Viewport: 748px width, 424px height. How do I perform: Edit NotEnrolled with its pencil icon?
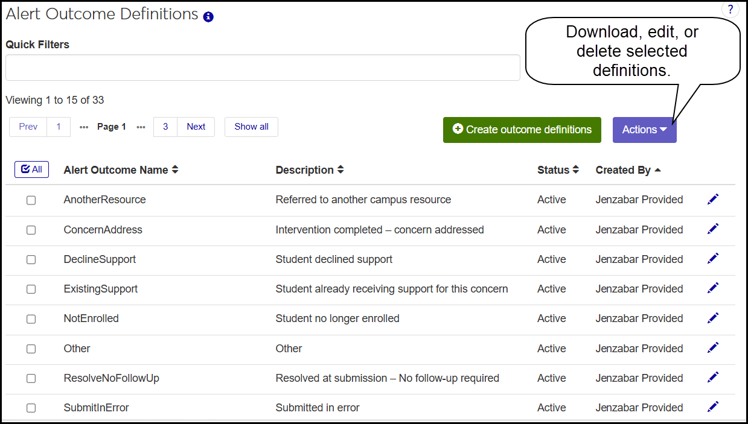pos(713,317)
